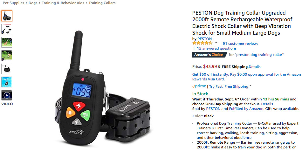Expand the star rating breakdown arrow

click(x=216, y=43)
